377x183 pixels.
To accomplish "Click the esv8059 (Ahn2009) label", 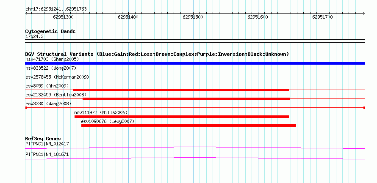I will click(x=47, y=86).
